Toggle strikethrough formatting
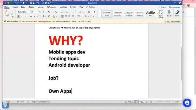Screen dimensions: 196x110 pos(31,16)
